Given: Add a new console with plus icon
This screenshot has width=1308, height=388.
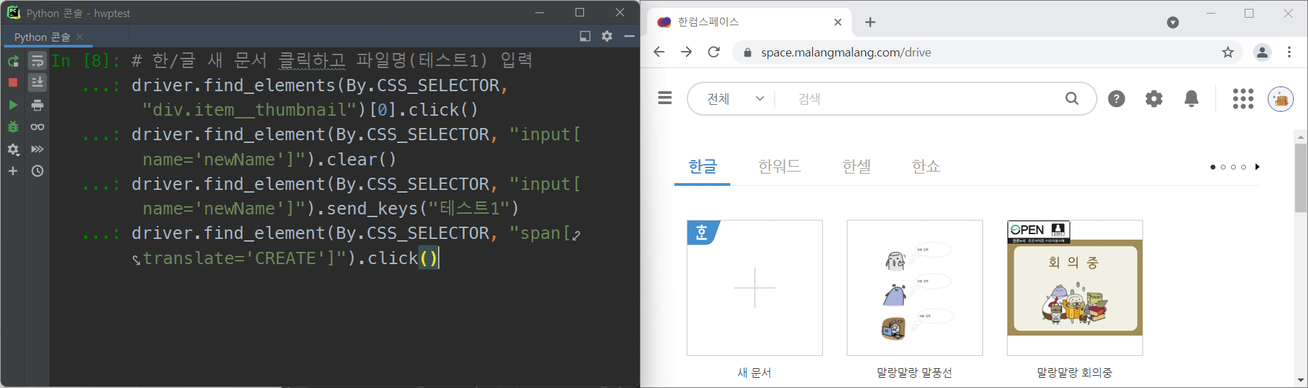Looking at the screenshot, I should pos(13,171).
